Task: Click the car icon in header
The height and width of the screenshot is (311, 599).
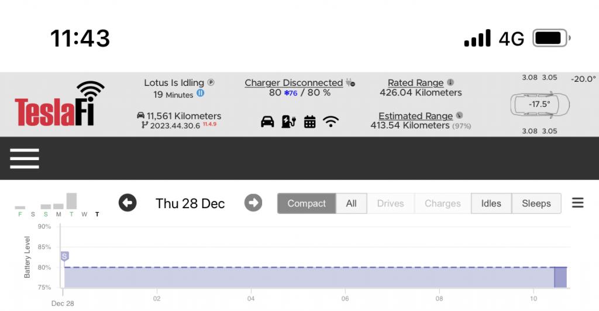Action: [267, 122]
